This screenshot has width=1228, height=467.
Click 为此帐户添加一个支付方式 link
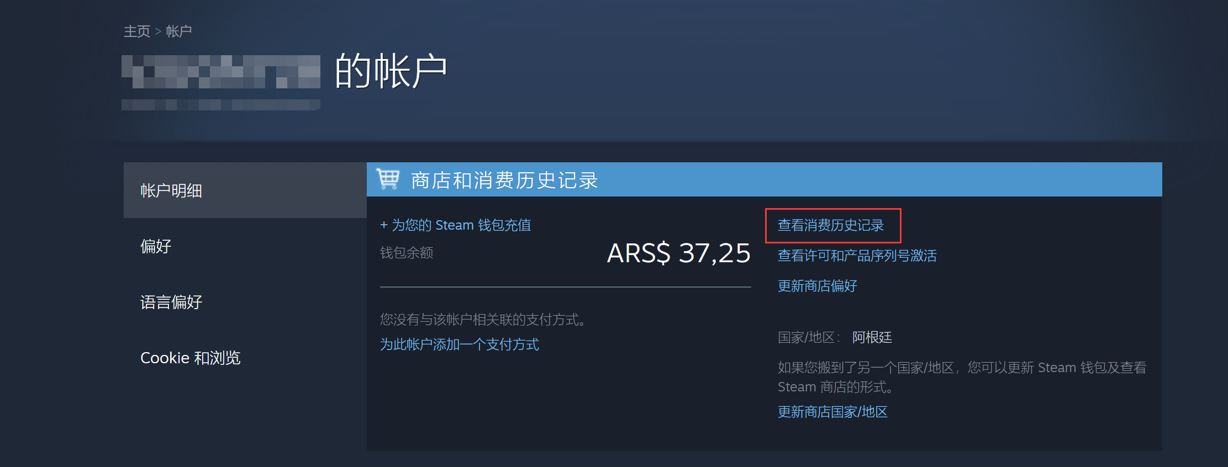pyautogui.click(x=460, y=344)
